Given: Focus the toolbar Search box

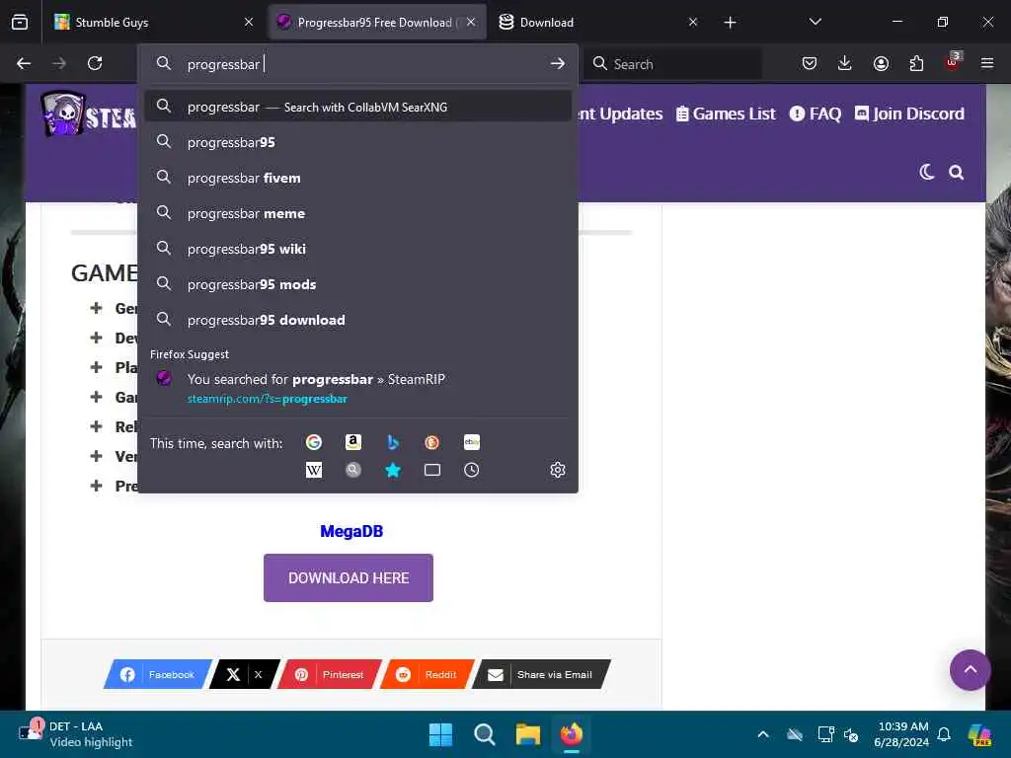Looking at the screenshot, I should click(x=672, y=64).
